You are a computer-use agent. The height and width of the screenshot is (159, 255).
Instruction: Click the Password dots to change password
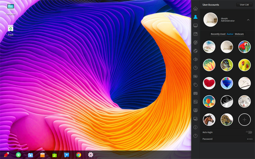point(250,139)
